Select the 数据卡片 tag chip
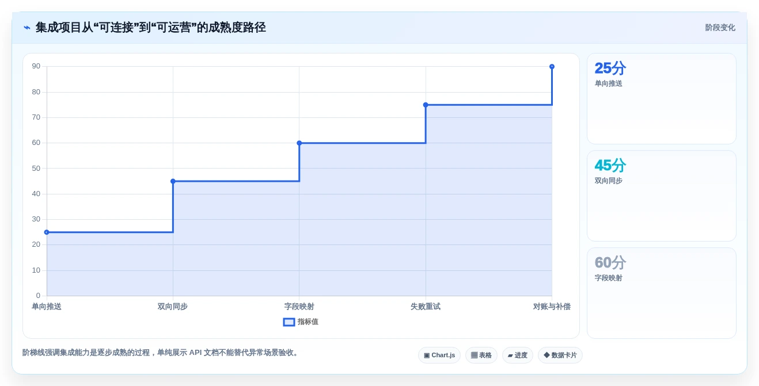The width and height of the screenshot is (759, 386). click(x=560, y=355)
